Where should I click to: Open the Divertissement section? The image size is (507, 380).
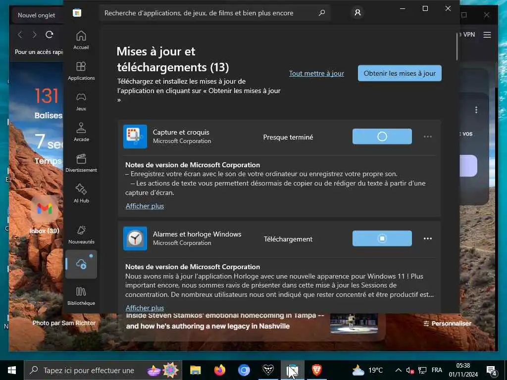click(81, 163)
